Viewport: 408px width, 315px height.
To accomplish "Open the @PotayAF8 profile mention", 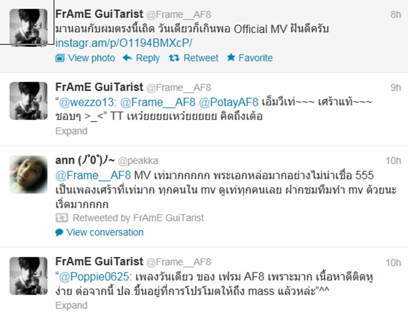I will [228, 102].
